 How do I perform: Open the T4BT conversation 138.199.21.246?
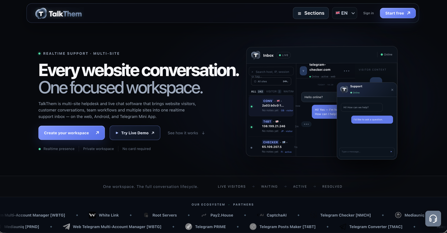(271, 126)
